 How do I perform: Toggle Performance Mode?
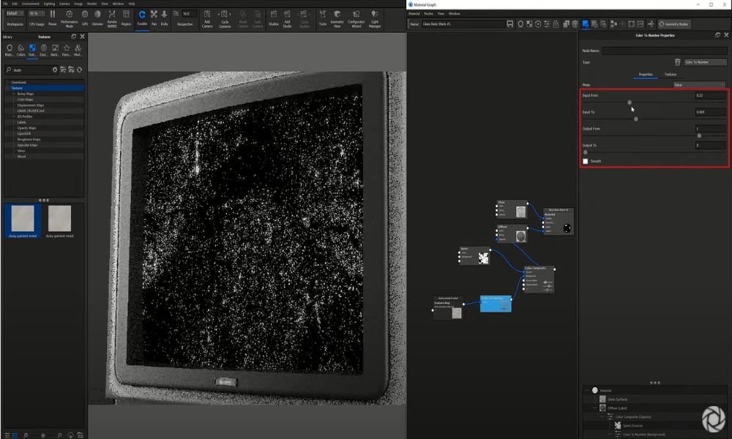coord(69,18)
